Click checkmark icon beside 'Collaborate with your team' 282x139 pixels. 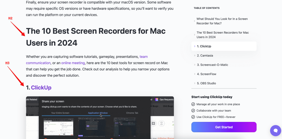coord(193,111)
